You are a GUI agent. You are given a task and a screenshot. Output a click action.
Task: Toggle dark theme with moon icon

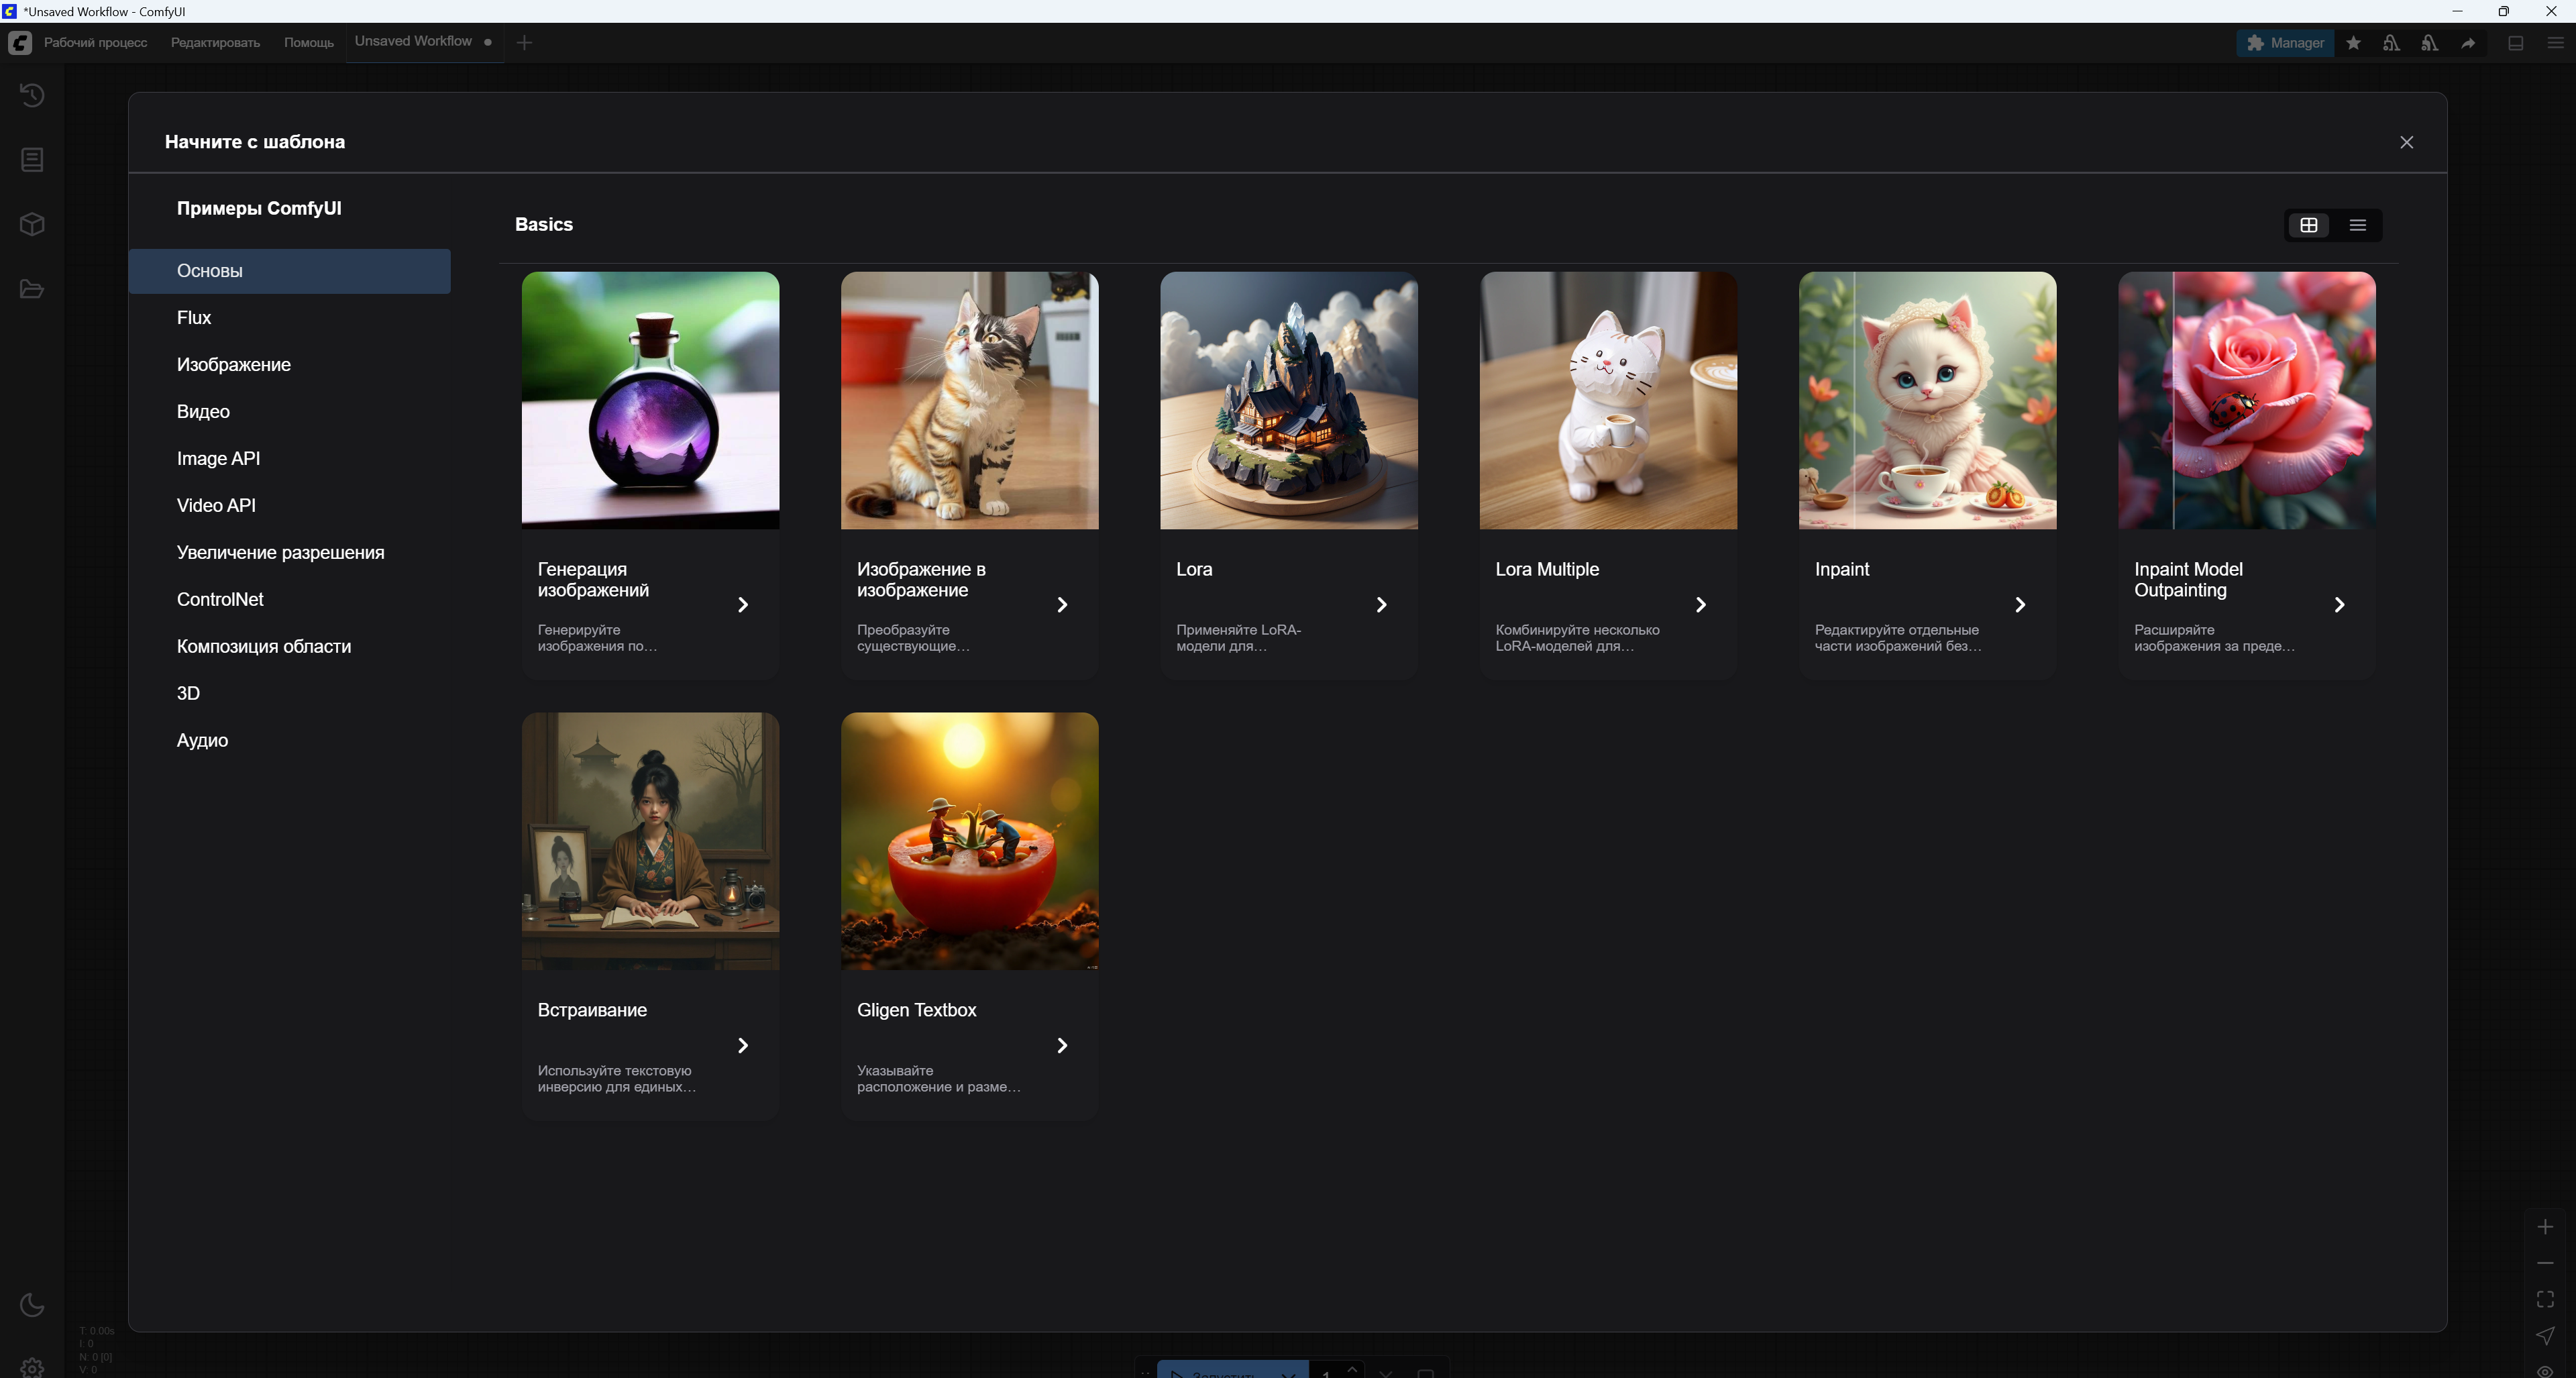tap(32, 1304)
